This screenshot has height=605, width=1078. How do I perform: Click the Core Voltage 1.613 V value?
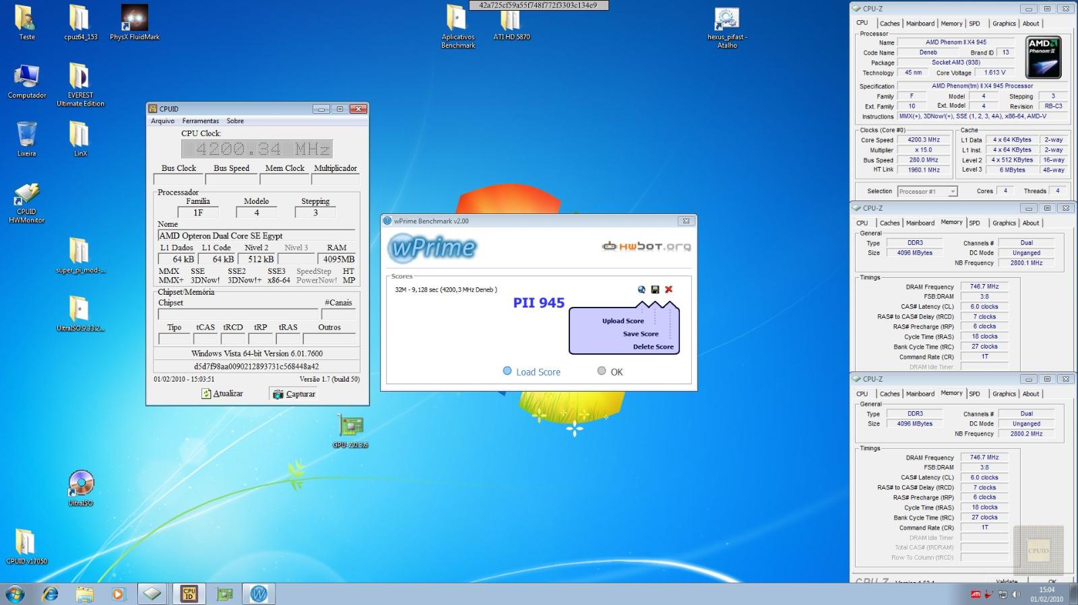(994, 73)
